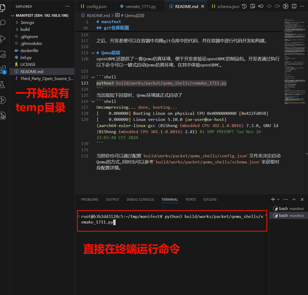This screenshot has width=308, height=295.
Task: Click the Open Timeline history icon
Action: tap(244, 6)
